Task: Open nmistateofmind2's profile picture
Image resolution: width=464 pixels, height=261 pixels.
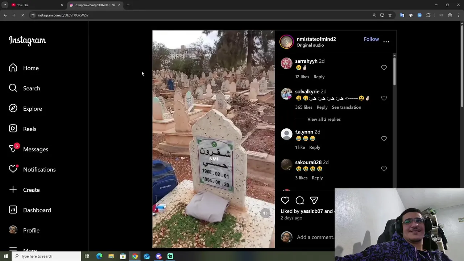Action: [x=286, y=42]
